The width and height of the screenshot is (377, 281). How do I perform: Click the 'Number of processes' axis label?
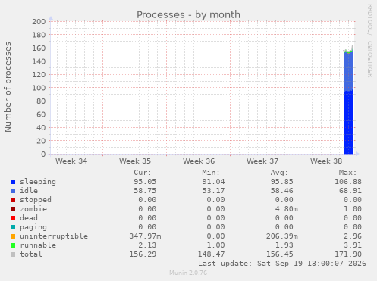[x=8, y=87]
